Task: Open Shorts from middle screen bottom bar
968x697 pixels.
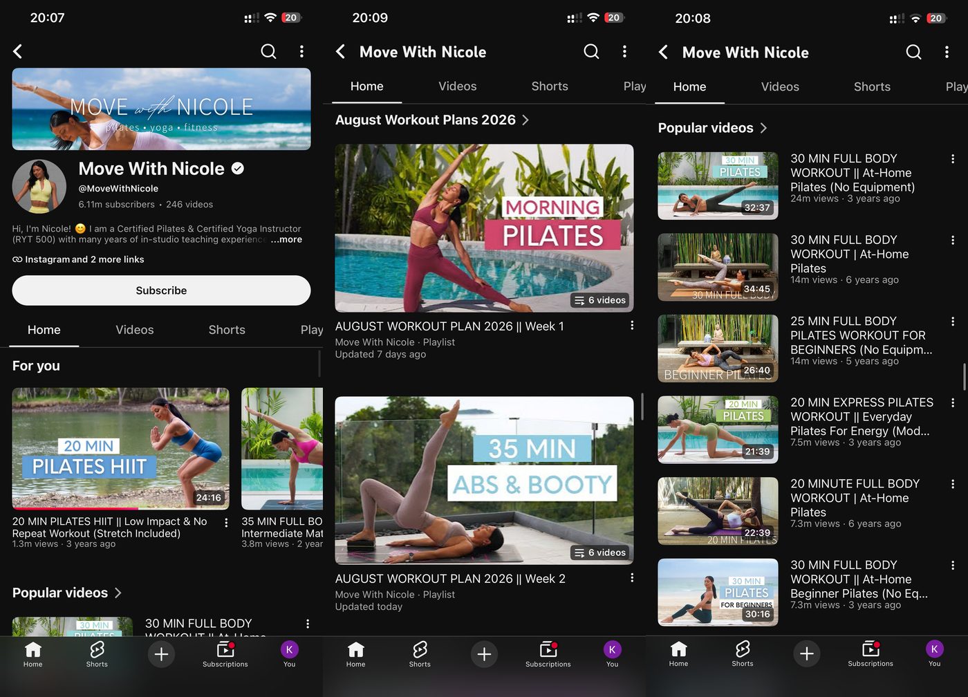Action: [420, 654]
